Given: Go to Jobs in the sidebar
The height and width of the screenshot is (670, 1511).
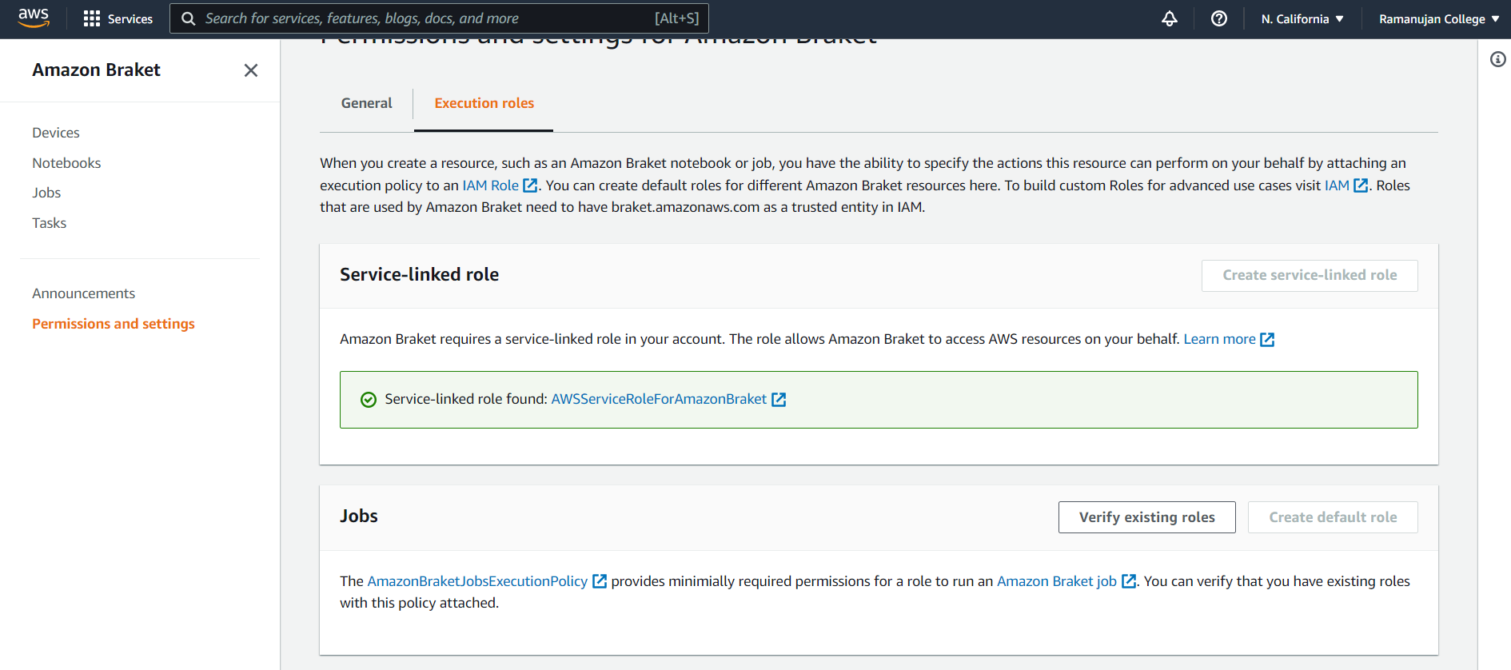Looking at the screenshot, I should point(46,193).
